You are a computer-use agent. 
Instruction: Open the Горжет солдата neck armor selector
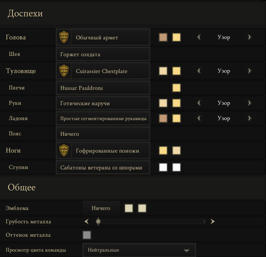point(103,54)
